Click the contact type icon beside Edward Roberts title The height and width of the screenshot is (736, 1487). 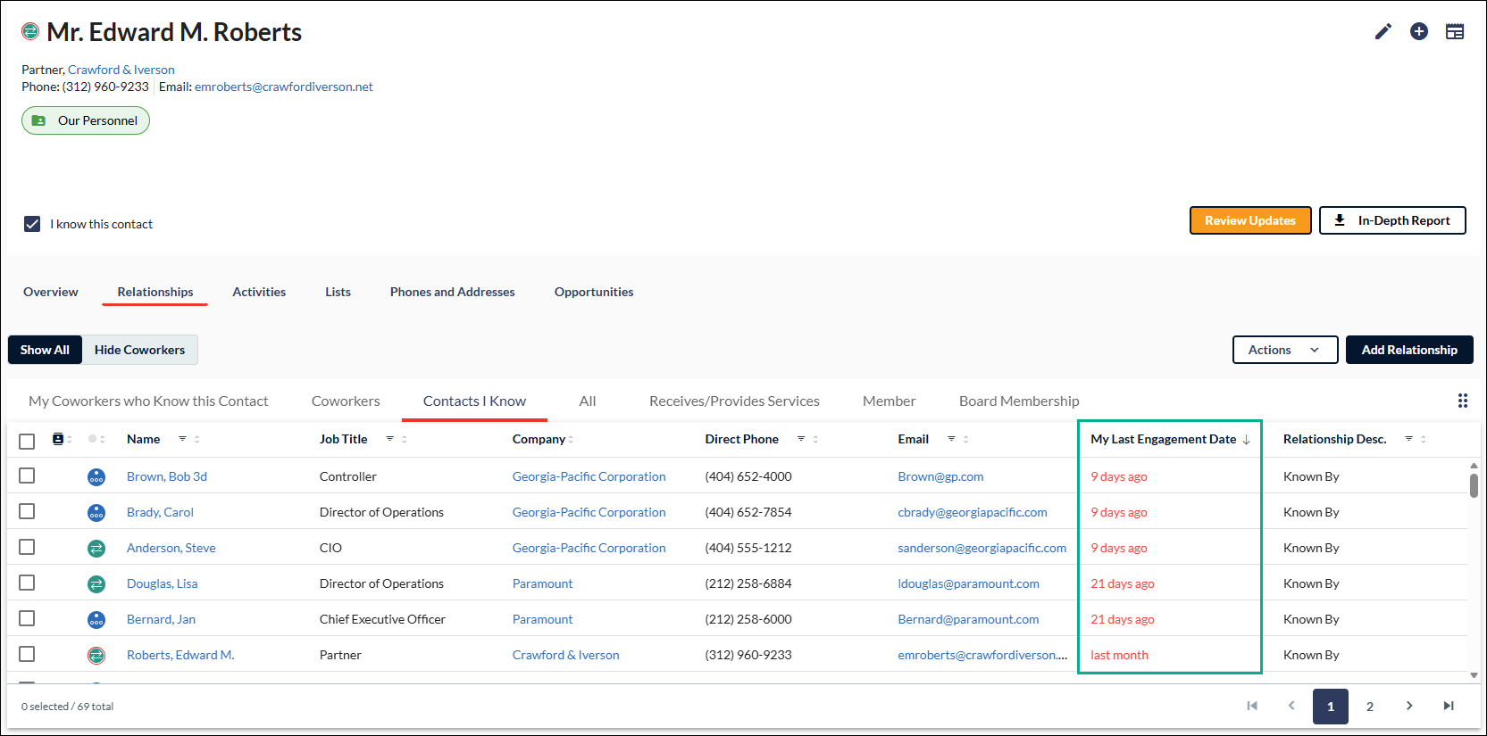tap(30, 32)
